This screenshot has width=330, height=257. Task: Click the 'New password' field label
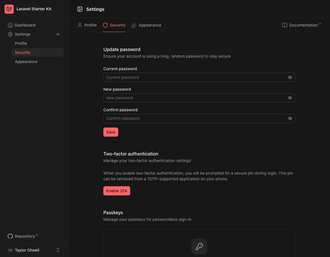click(117, 89)
